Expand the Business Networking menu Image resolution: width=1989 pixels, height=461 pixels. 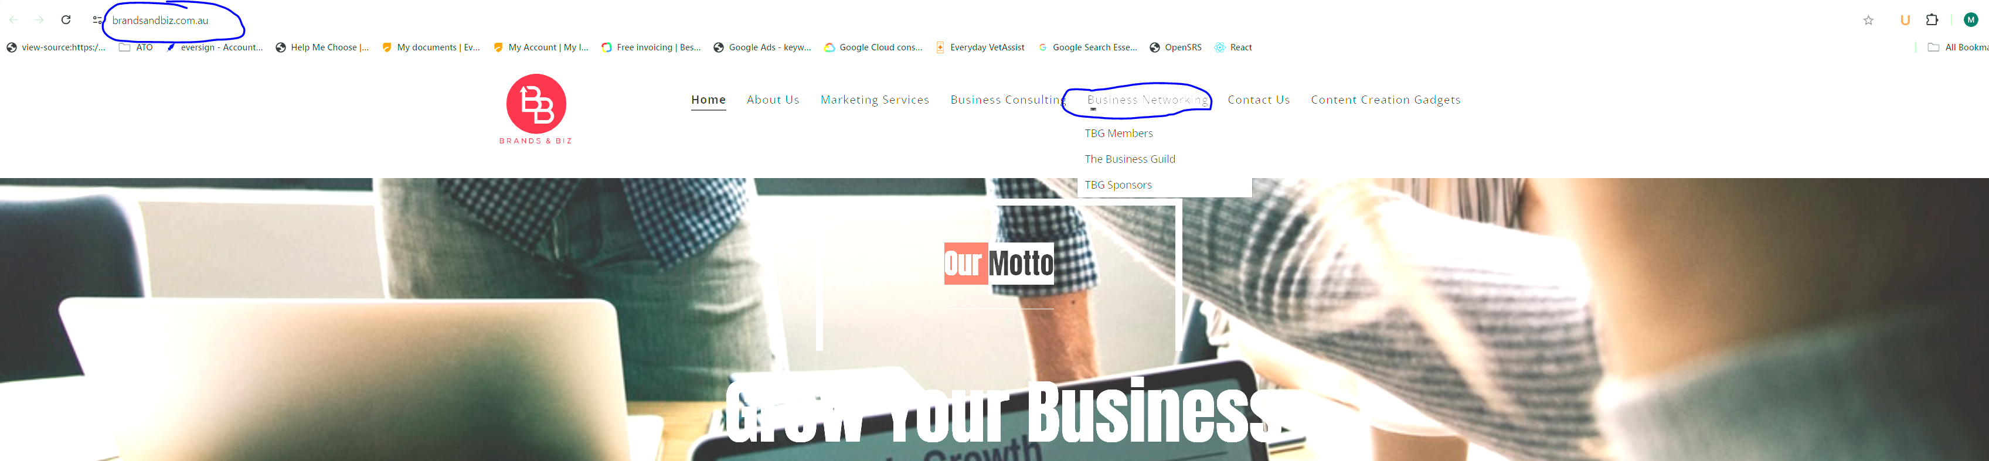pos(1147,100)
